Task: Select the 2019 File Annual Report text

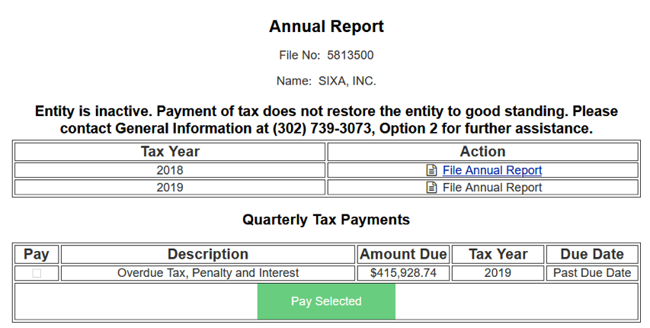Action: (492, 188)
